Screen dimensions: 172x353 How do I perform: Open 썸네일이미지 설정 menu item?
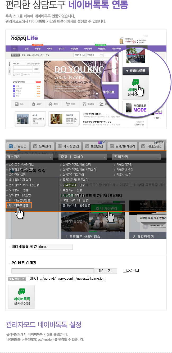[x=20, y=180]
